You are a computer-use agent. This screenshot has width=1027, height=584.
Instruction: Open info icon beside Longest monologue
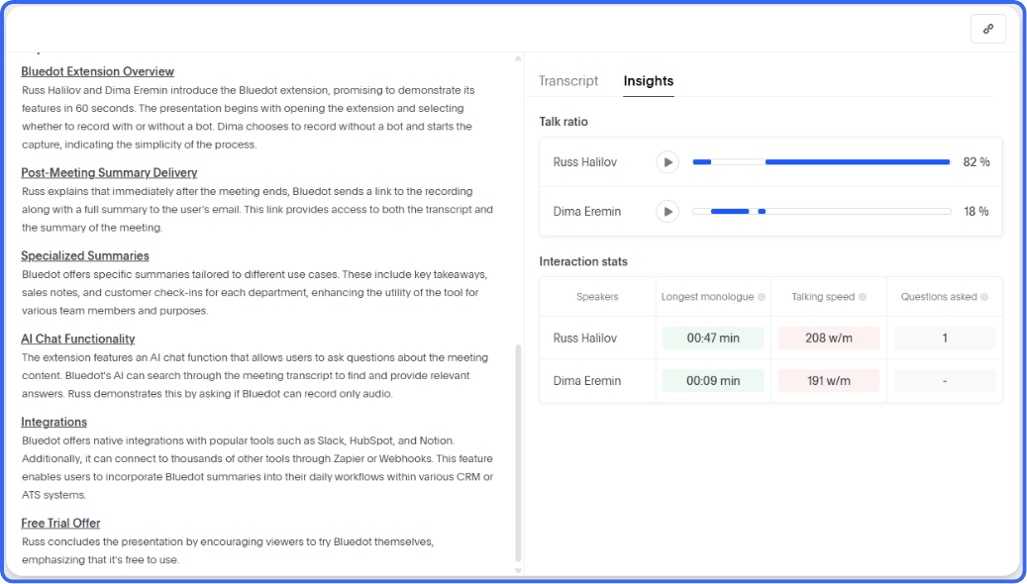pyautogui.click(x=761, y=297)
